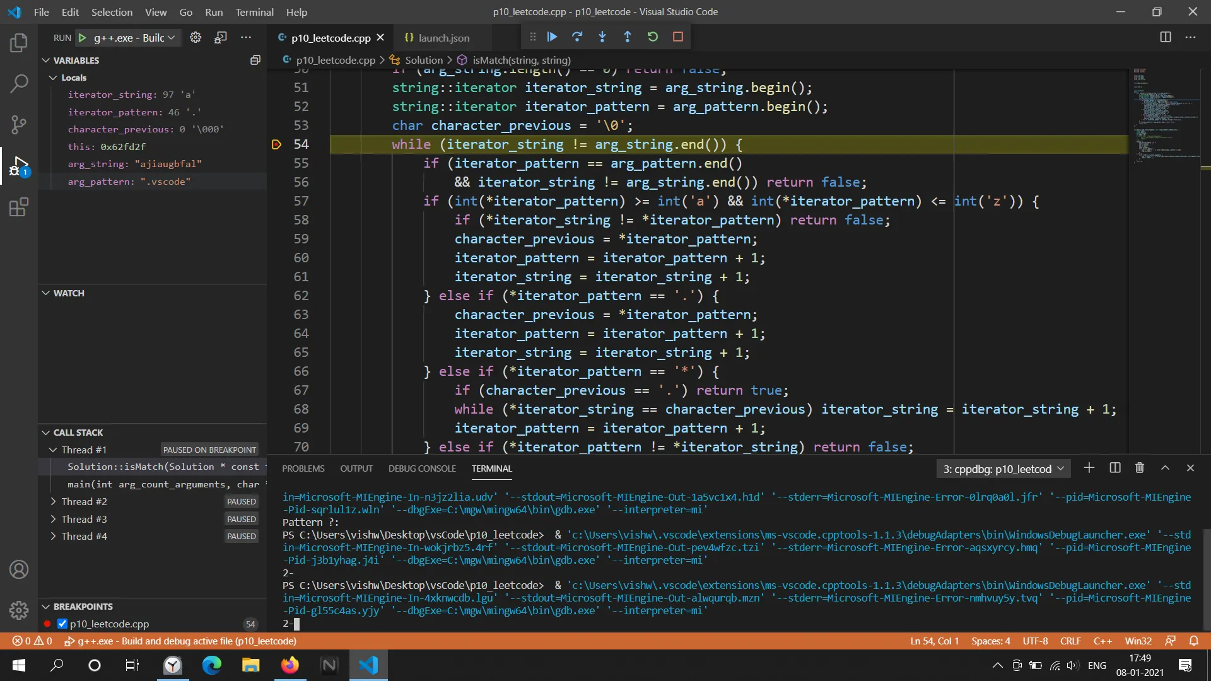Click the Step Out debug icon

(x=627, y=37)
